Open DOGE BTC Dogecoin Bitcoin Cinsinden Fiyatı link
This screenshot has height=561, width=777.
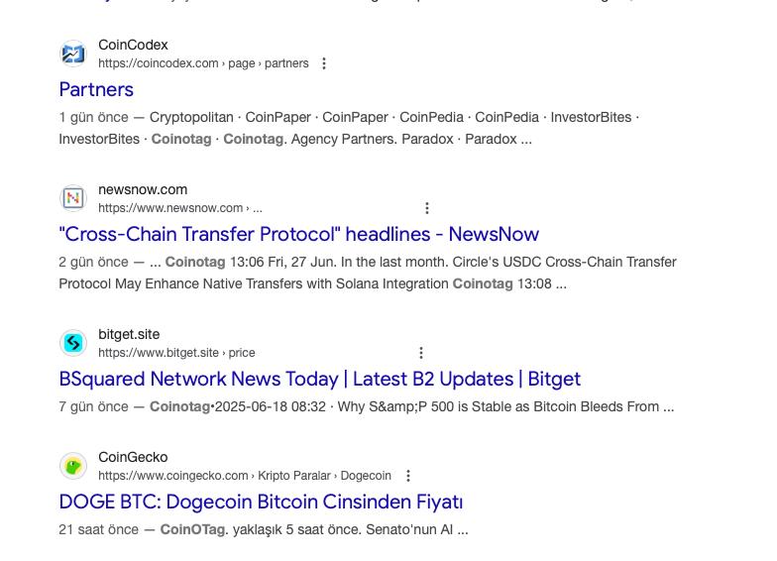click(x=261, y=502)
